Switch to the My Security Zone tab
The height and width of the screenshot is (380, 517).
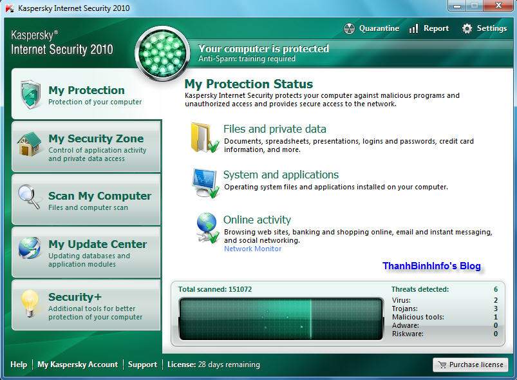[86, 146]
